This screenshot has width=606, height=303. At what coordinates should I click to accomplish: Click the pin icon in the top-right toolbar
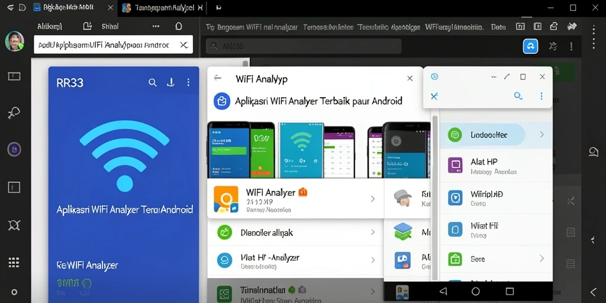coord(571,26)
